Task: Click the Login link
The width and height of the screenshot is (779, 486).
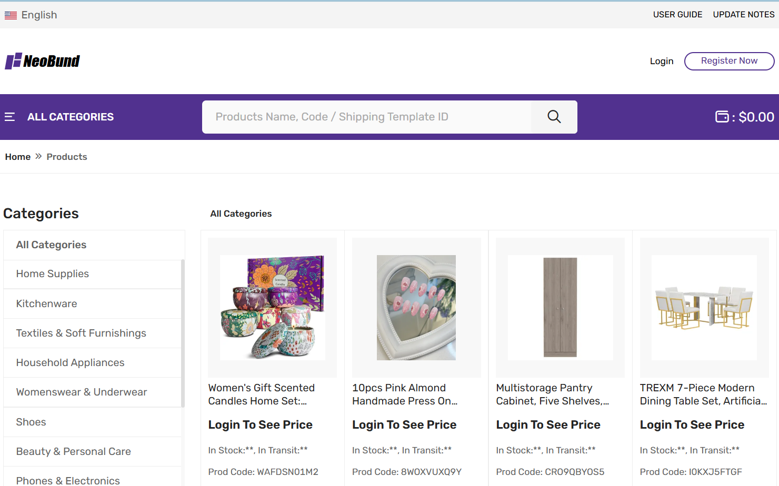Action: [x=661, y=61]
